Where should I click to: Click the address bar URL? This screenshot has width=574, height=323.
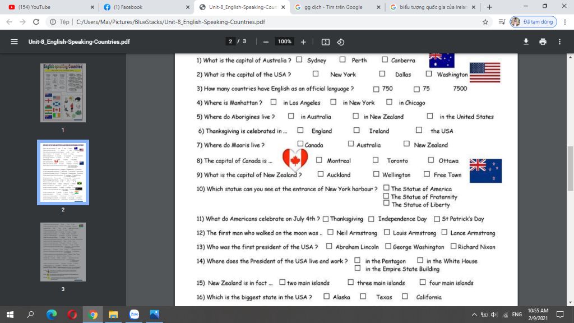point(170,22)
